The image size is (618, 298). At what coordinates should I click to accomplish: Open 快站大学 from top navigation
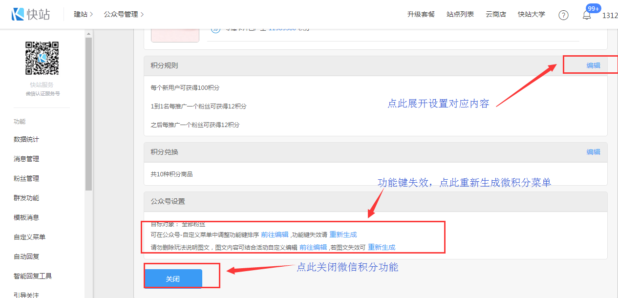(531, 15)
